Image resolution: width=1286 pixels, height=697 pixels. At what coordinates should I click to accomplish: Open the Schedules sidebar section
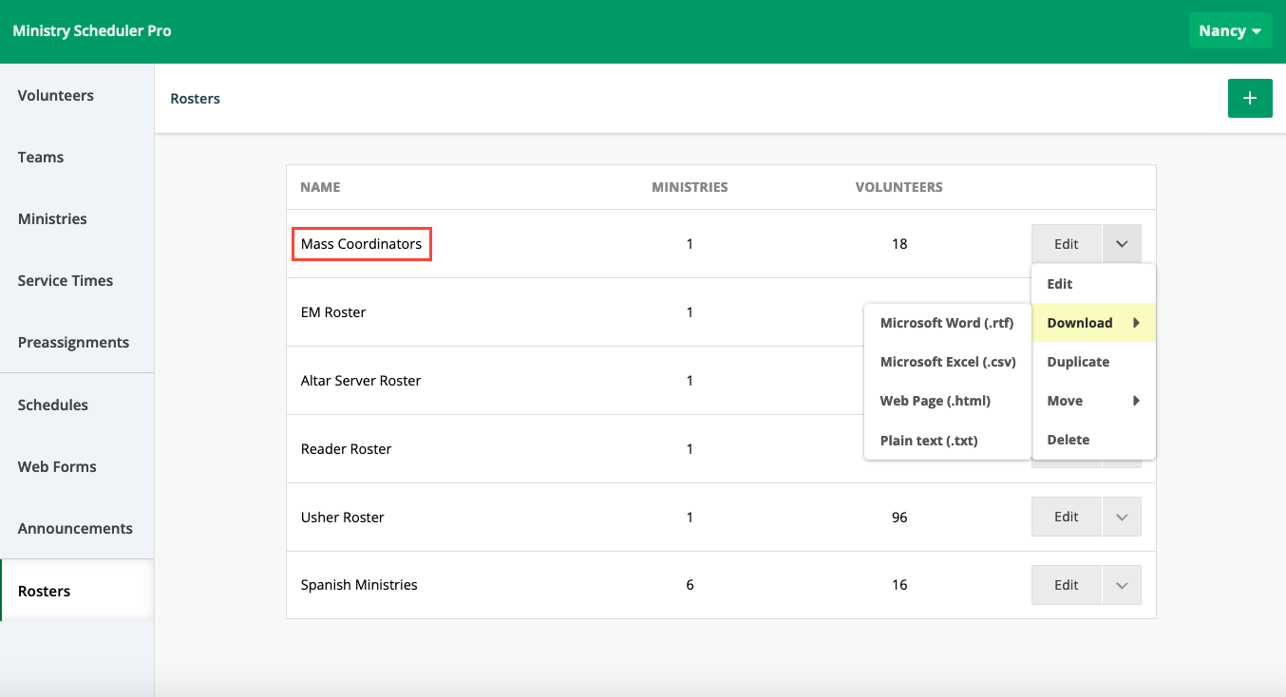pos(53,405)
